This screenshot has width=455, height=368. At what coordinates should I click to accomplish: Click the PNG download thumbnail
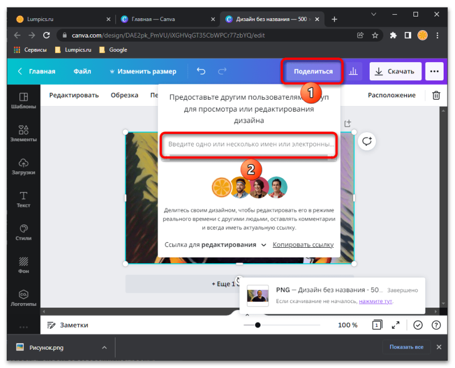click(258, 296)
